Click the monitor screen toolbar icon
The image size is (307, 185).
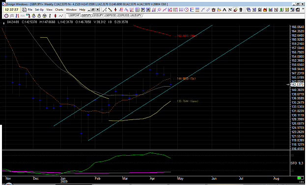point(292,10)
